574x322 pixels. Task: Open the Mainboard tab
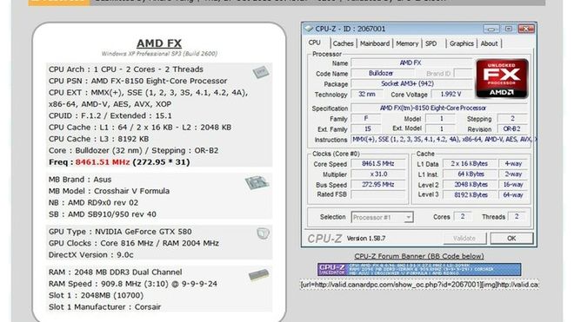click(x=375, y=43)
